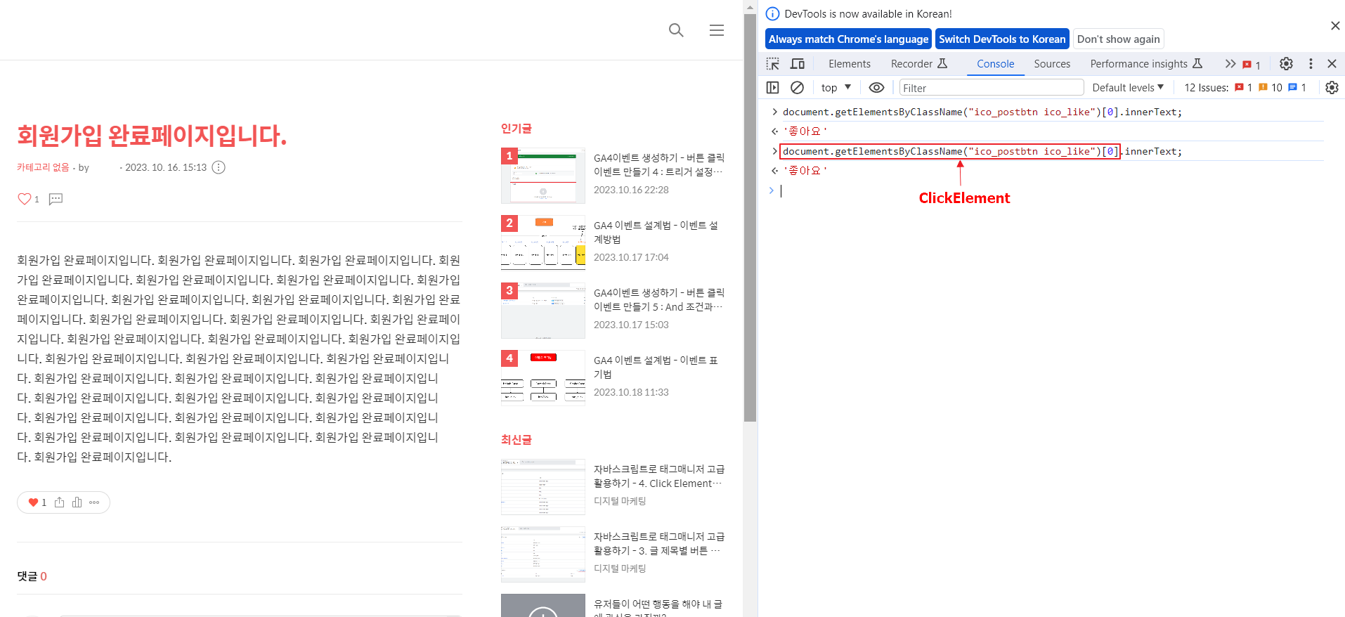
Task: Click the page vertical scrollbar
Action: point(750,218)
